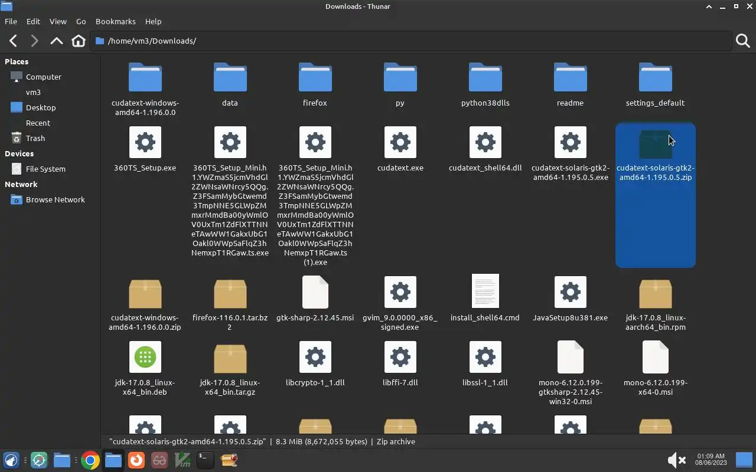Select install_shell64.cmd text file icon
Image resolution: width=756 pixels, height=472 pixels.
tap(485, 291)
